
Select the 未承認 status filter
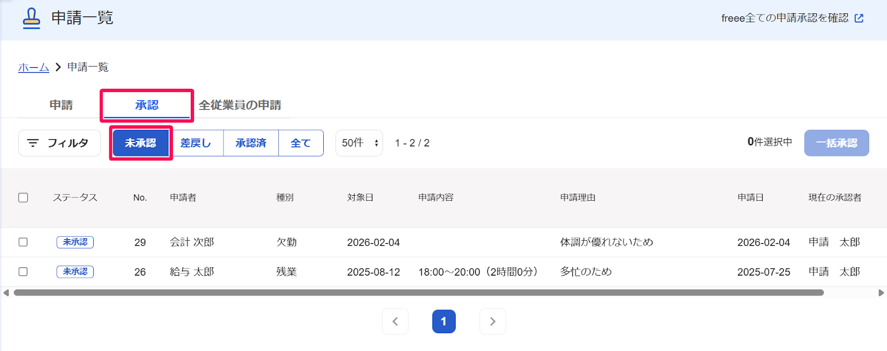141,143
